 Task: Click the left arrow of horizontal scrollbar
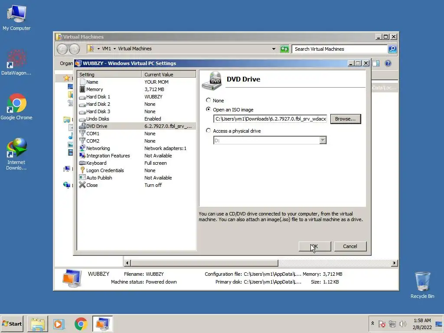[x=127, y=263]
